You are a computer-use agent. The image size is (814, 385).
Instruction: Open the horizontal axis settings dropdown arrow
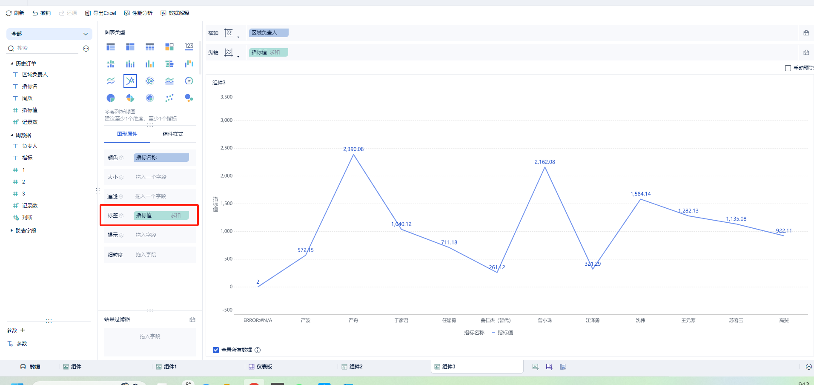point(238,37)
